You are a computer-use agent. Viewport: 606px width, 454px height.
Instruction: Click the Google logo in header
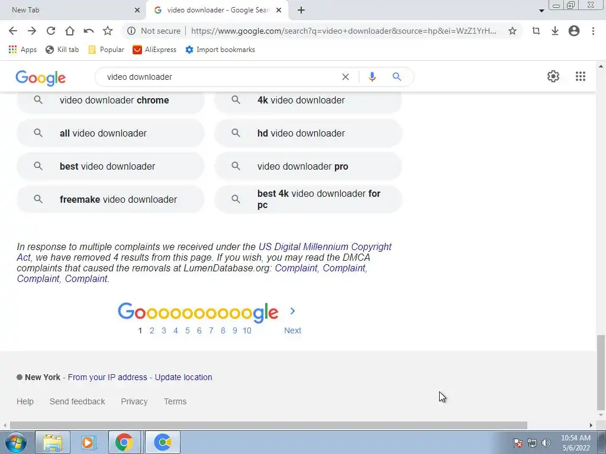point(41,77)
